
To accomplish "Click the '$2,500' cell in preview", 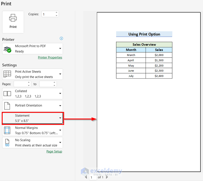I will 159,71.
